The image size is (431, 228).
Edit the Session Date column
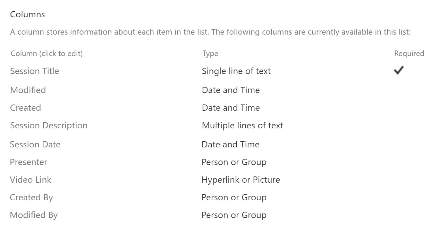pyautogui.click(x=35, y=144)
